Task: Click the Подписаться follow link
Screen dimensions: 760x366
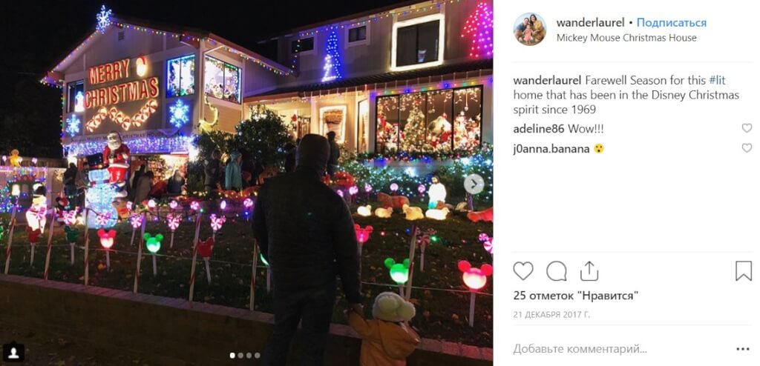Action: 671,23
